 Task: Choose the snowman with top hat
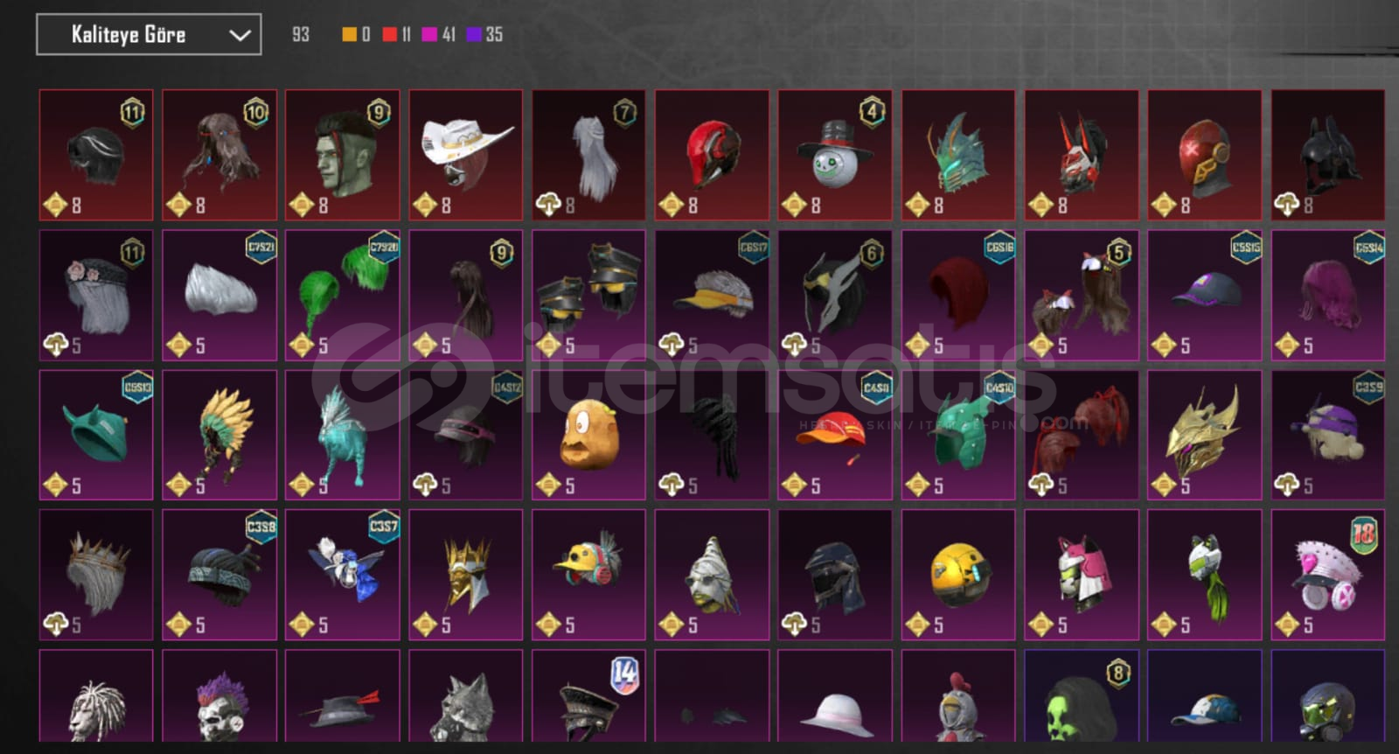point(835,155)
